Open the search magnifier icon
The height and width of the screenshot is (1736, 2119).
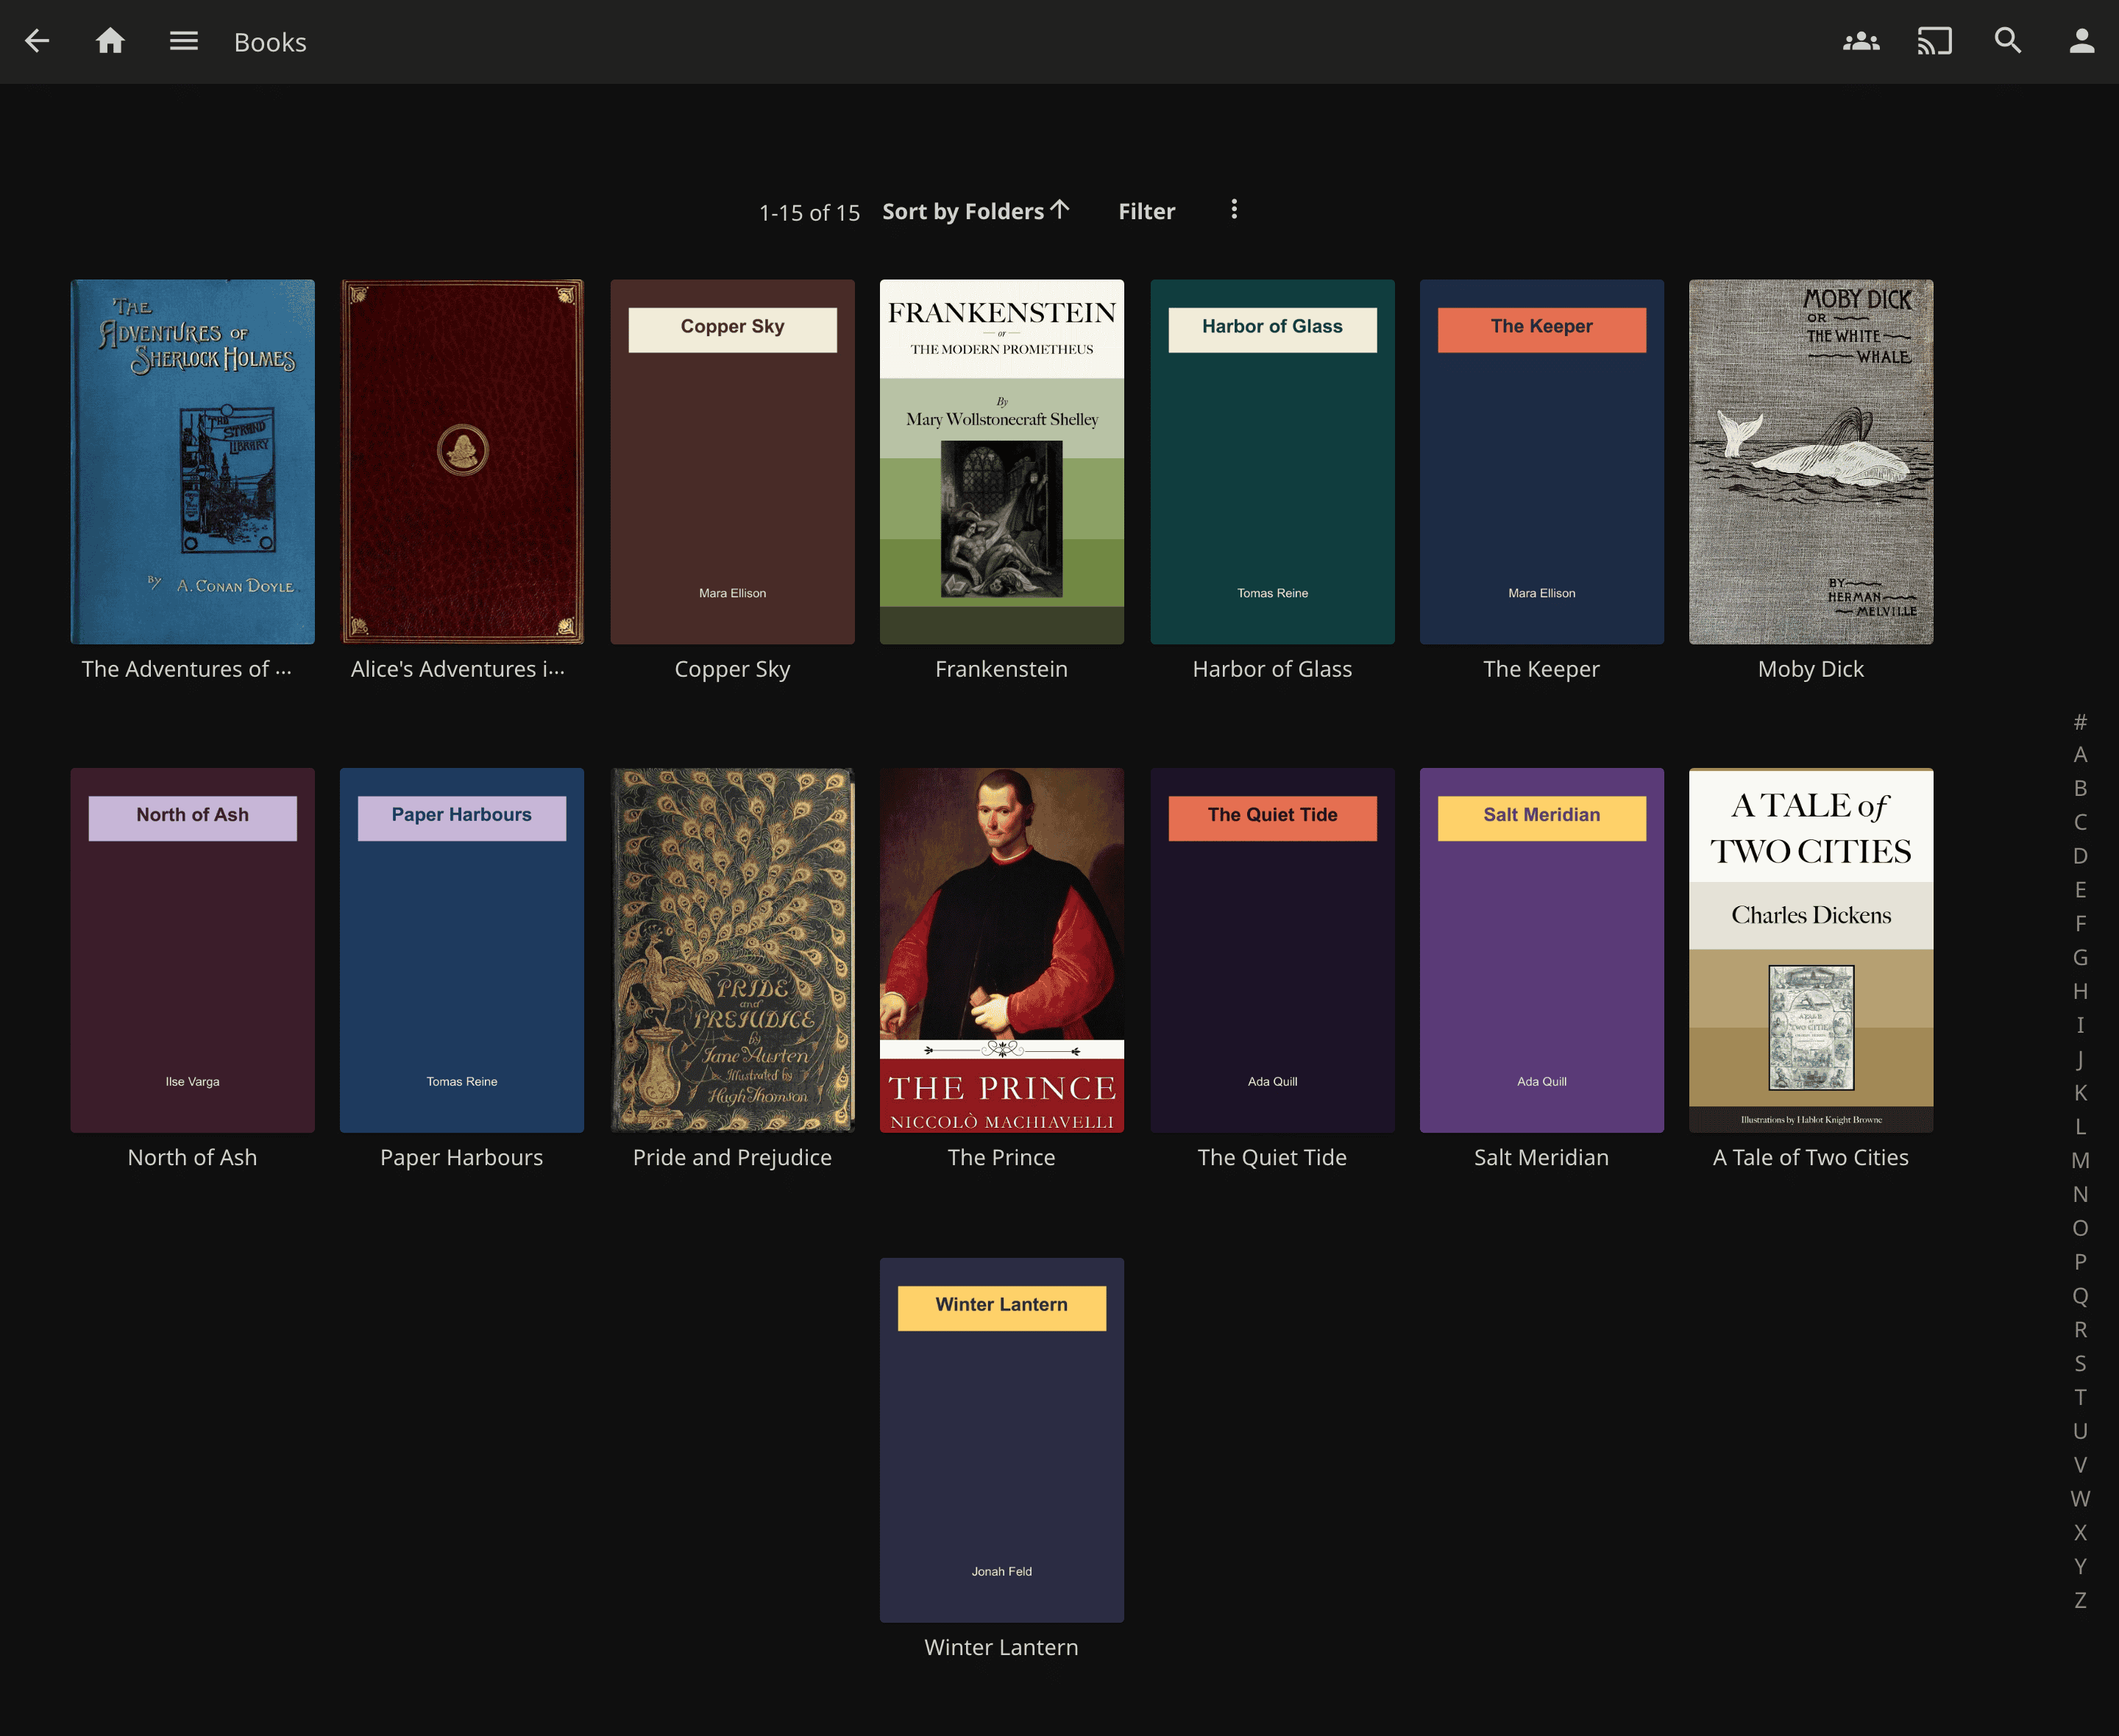2007,41
